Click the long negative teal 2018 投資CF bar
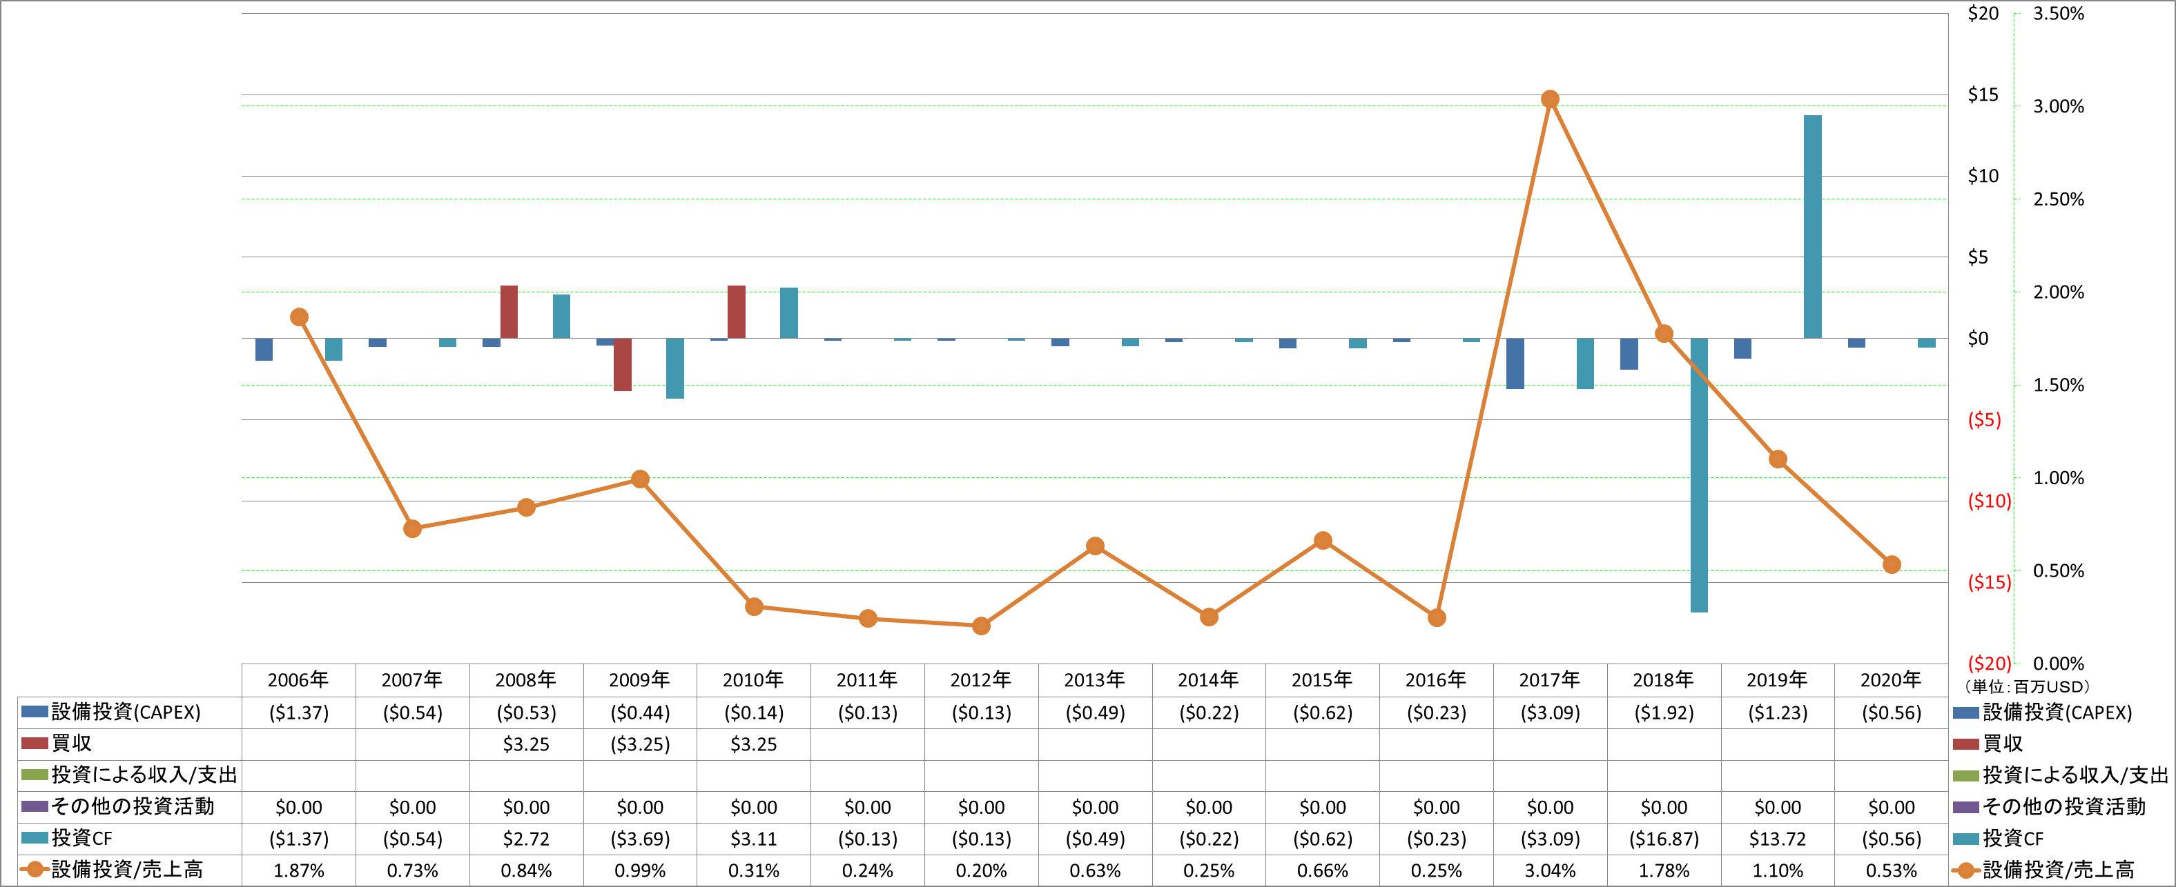This screenshot has height=887, width=2176. tap(1699, 475)
